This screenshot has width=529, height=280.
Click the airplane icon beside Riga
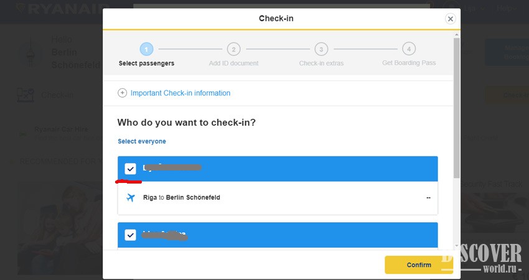(x=131, y=198)
